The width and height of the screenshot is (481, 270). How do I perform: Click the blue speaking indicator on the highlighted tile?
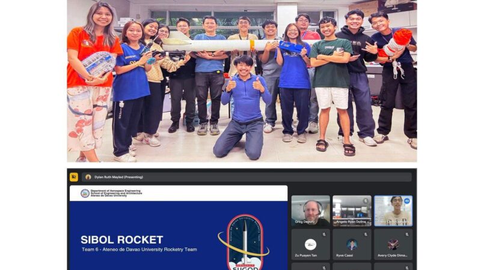(x=407, y=201)
